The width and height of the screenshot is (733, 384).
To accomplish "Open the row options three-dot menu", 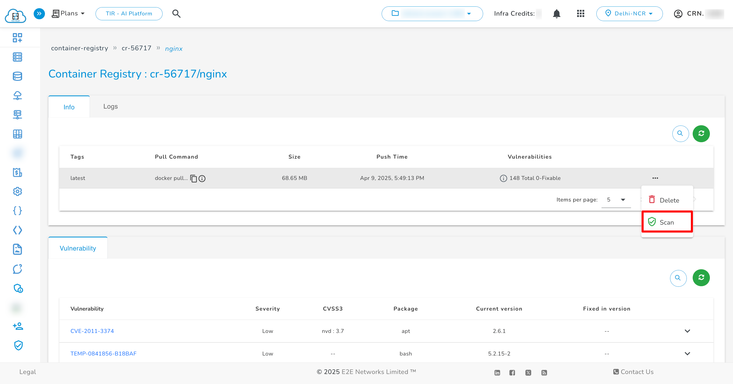I will point(655,178).
